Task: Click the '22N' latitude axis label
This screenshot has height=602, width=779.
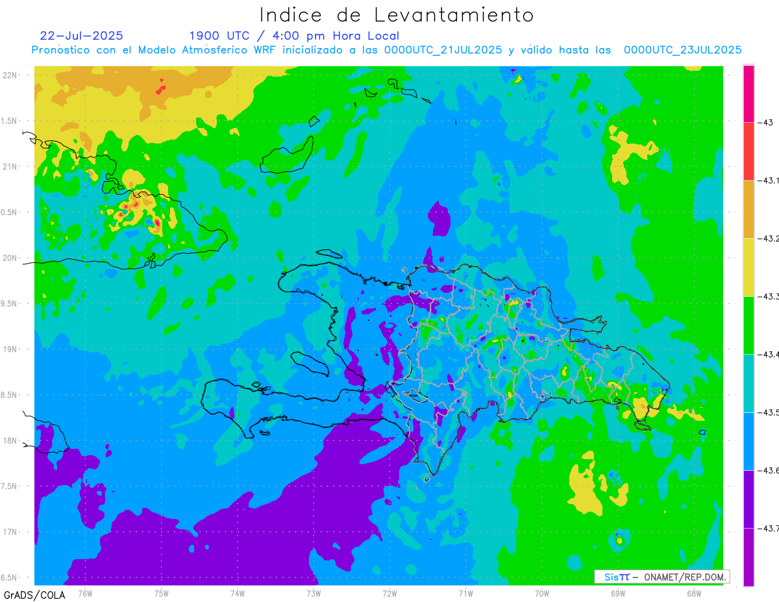Action: (x=10, y=75)
